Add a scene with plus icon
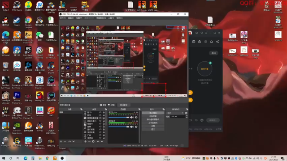 tap(61, 141)
